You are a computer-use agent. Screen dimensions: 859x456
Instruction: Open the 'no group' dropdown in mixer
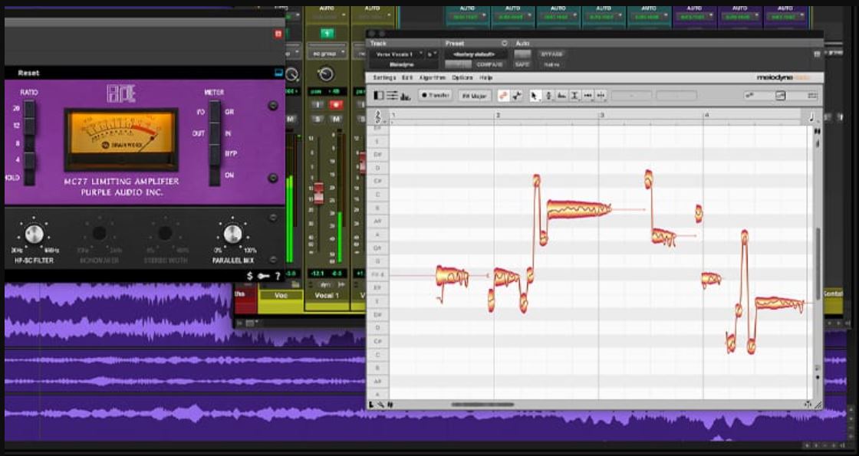click(327, 53)
